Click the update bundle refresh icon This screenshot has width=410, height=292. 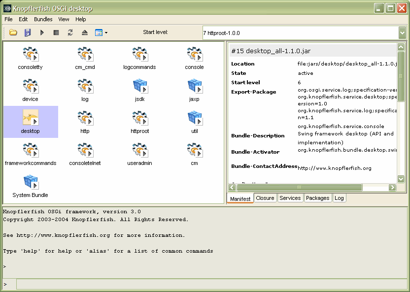pos(70,32)
